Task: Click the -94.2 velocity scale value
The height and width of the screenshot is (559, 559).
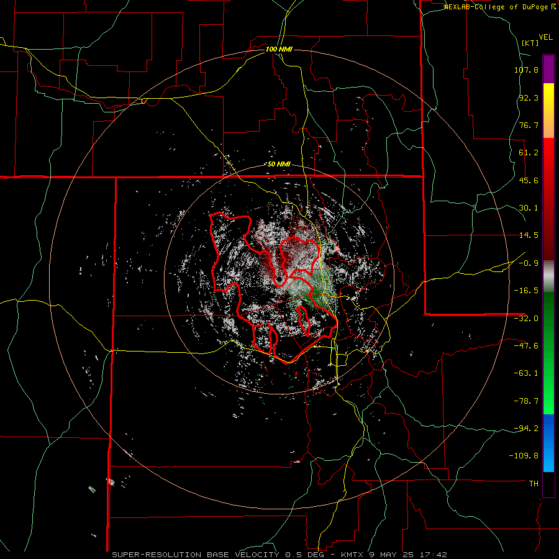Action: [x=526, y=428]
